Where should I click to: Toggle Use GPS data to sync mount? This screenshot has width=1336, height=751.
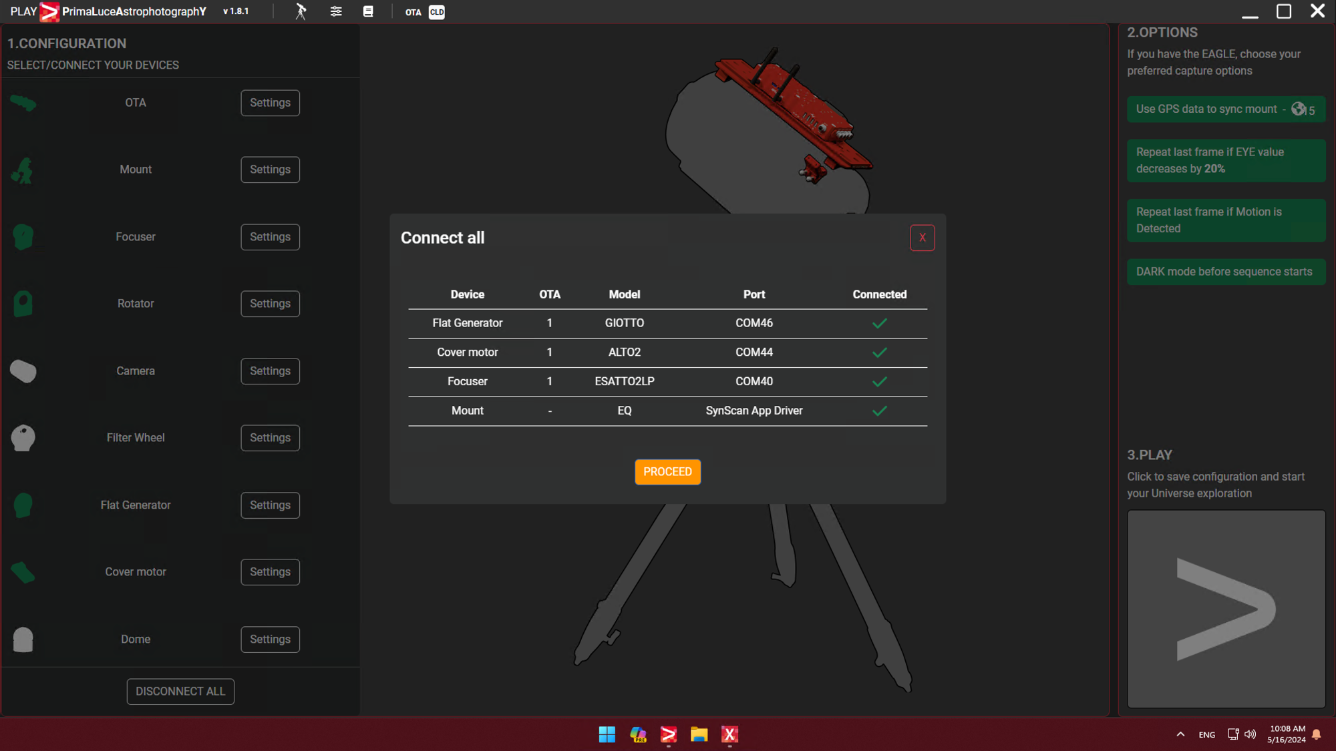[x=1226, y=109]
